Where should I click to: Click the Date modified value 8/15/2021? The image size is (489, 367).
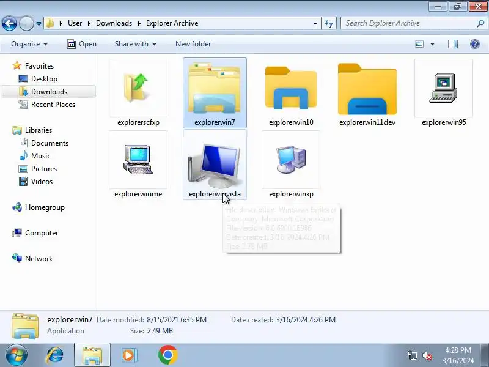point(177,320)
